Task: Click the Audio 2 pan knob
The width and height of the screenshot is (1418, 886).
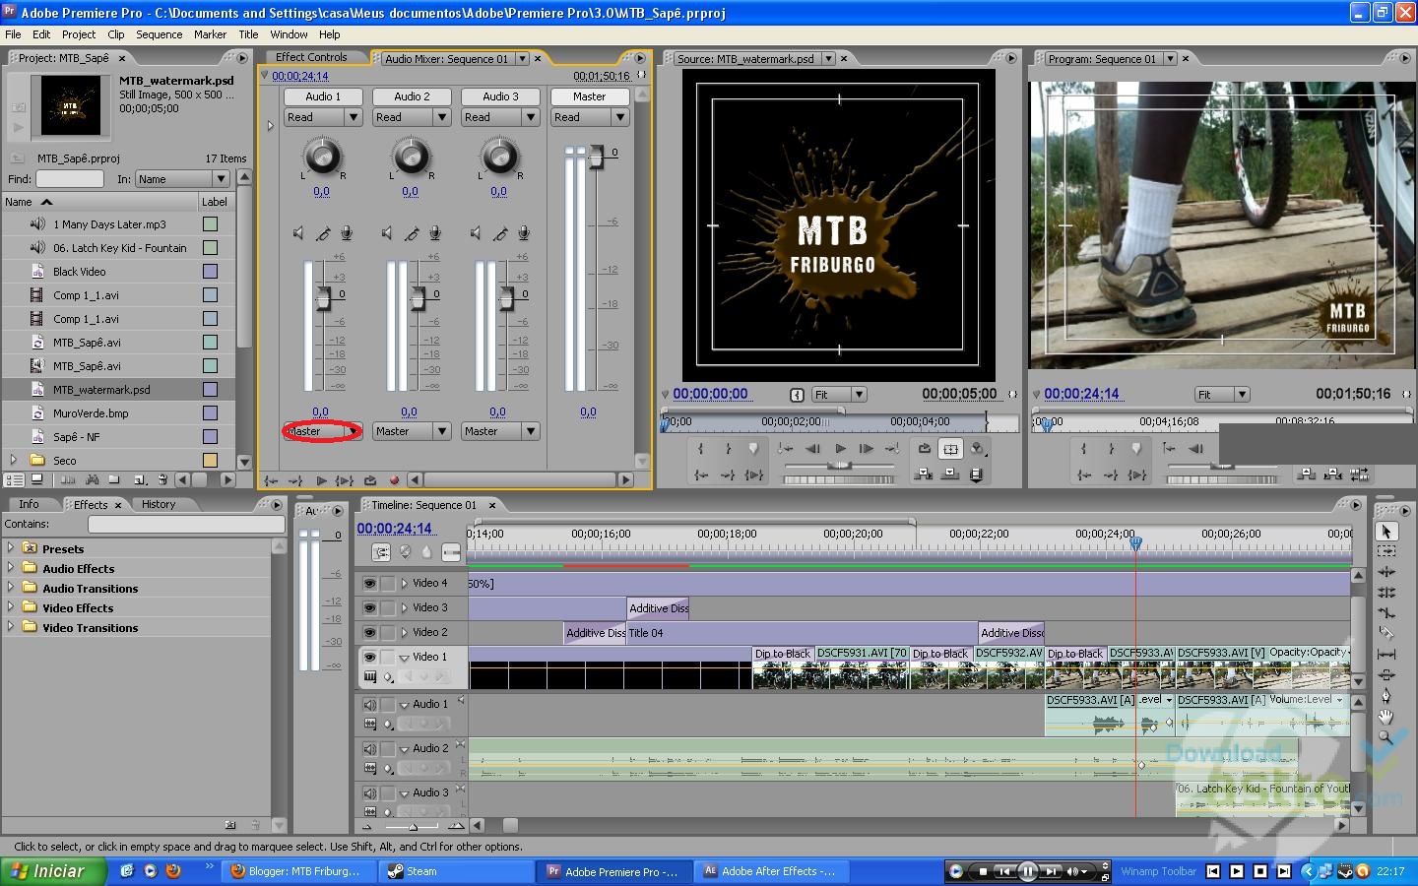Action: [411, 156]
